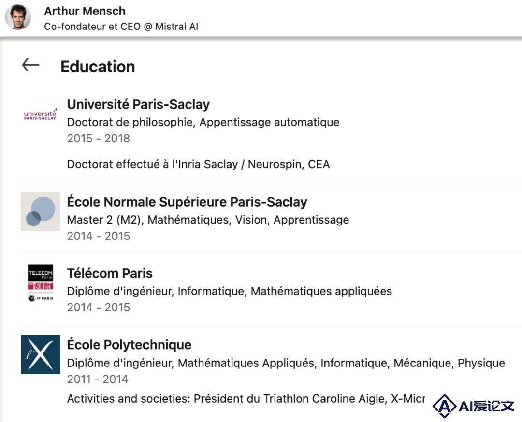Viewport: 522px width, 422px height.
Task: Click the École Polytechnique X logo
Action: (41, 354)
